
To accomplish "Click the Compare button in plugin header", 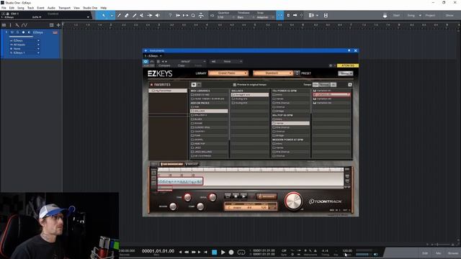I will [x=164, y=65].
